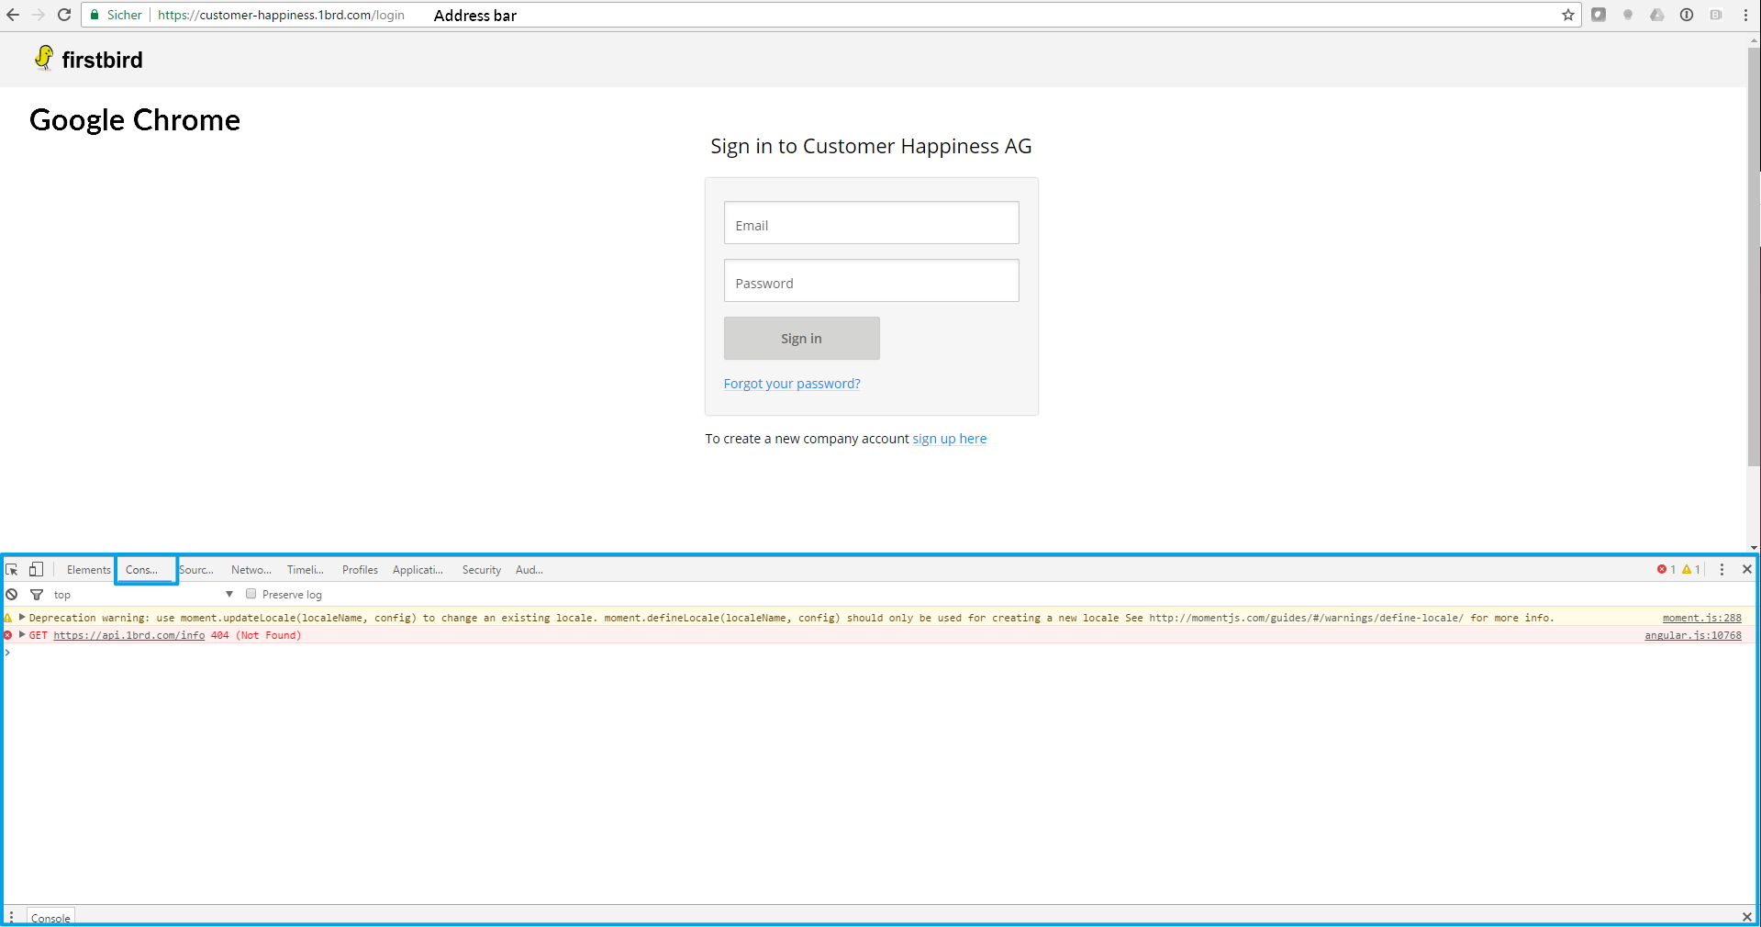Click the console input prompt line

pyautogui.click(x=879, y=653)
